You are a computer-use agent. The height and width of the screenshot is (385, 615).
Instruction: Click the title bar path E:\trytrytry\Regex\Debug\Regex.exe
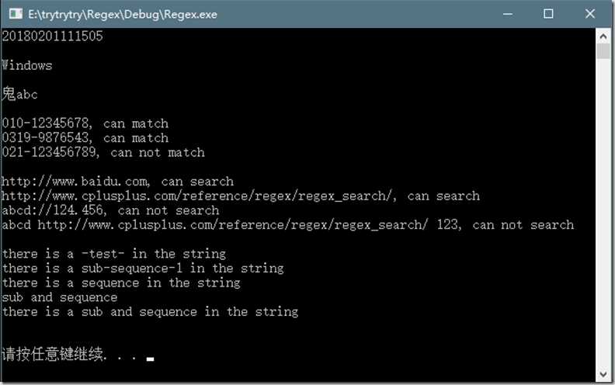tap(123, 14)
